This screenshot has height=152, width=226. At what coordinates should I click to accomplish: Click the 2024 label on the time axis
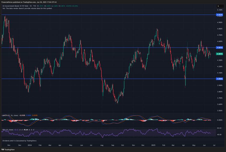tap(30, 145)
